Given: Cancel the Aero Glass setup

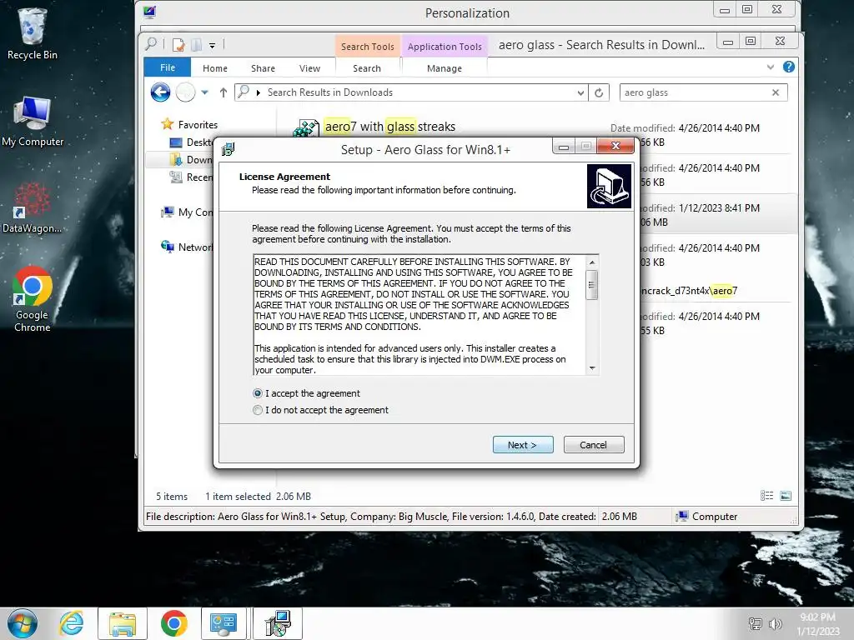Looking at the screenshot, I should (x=594, y=445).
